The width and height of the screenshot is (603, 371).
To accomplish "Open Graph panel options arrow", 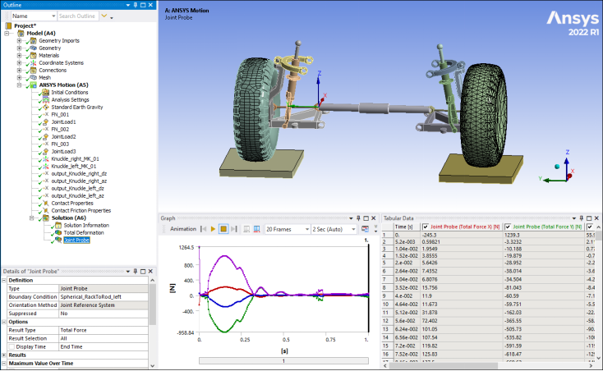I will tap(351, 218).
